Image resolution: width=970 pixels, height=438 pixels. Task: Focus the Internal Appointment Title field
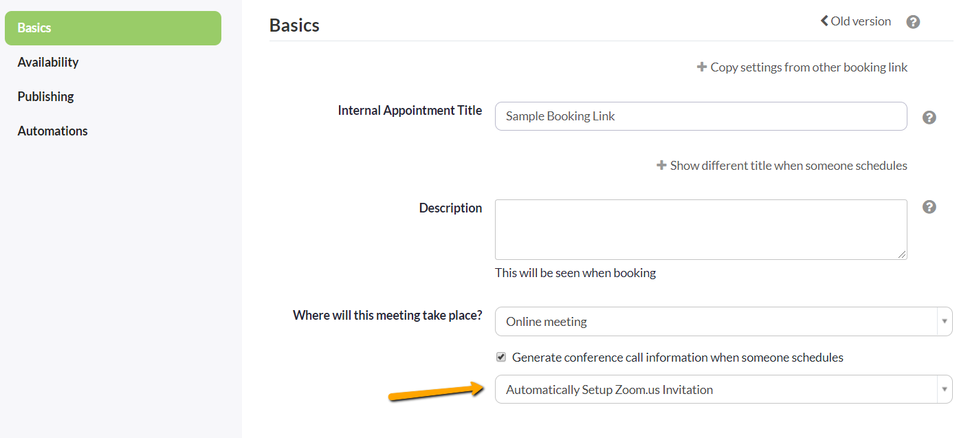701,116
